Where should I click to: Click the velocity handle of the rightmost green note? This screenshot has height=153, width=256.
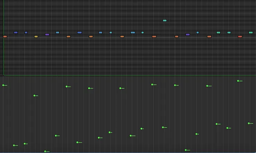coord(249,123)
